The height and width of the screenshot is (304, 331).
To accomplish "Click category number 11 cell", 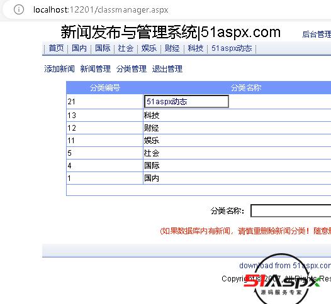I will click(x=104, y=141).
